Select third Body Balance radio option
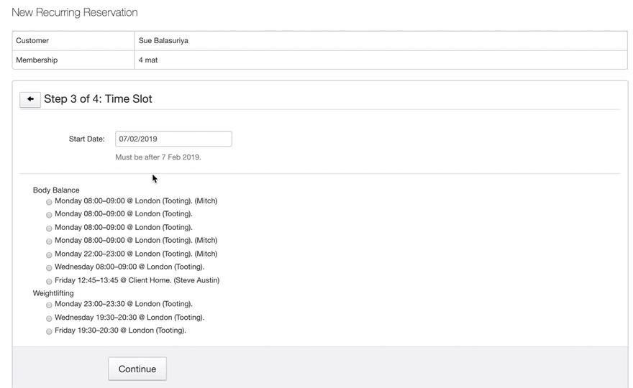 pos(49,228)
